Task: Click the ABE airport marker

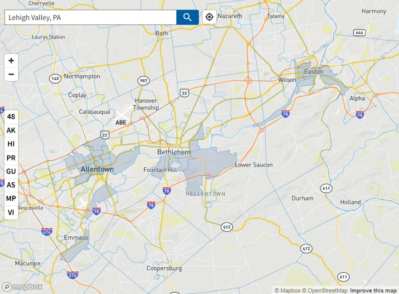Action: 121,122
